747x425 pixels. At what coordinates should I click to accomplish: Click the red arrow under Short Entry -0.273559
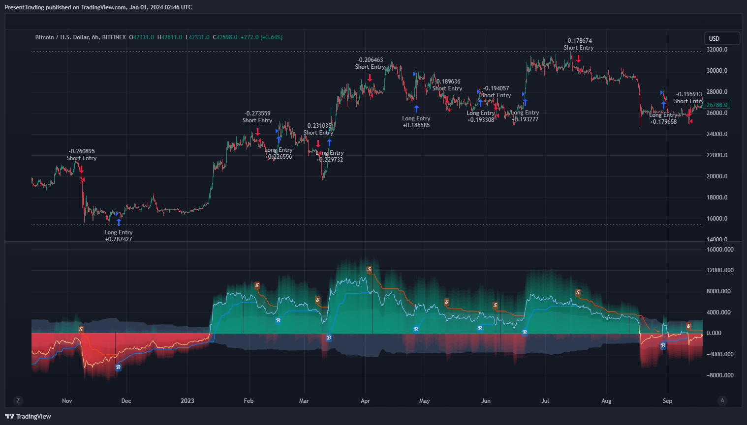point(257,132)
